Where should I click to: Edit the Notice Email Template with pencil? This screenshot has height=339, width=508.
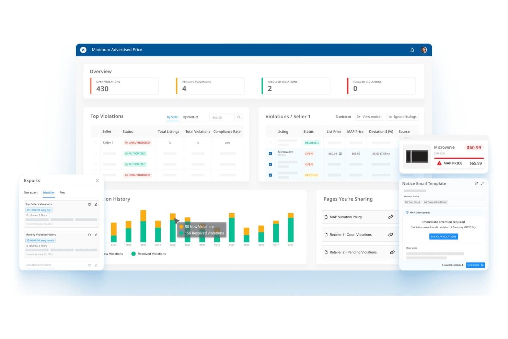tap(476, 184)
